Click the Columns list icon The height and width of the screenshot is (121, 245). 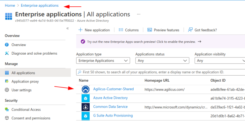tap(121, 30)
